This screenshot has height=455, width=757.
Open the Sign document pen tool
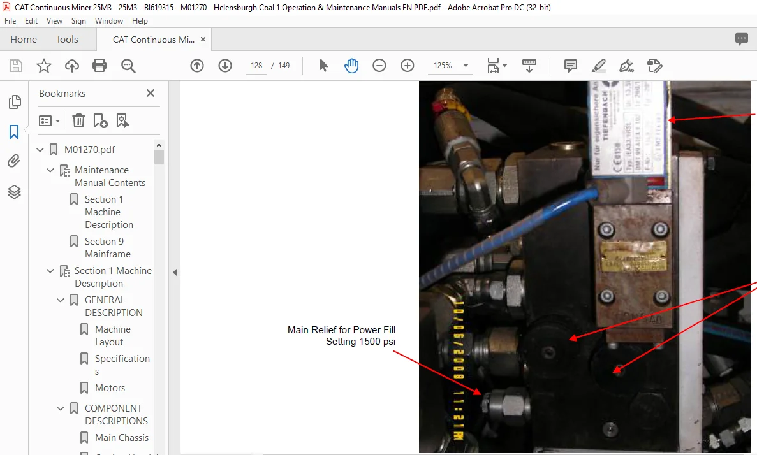point(627,66)
